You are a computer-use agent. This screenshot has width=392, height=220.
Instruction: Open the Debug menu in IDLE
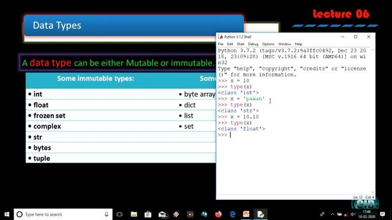tap(253, 44)
